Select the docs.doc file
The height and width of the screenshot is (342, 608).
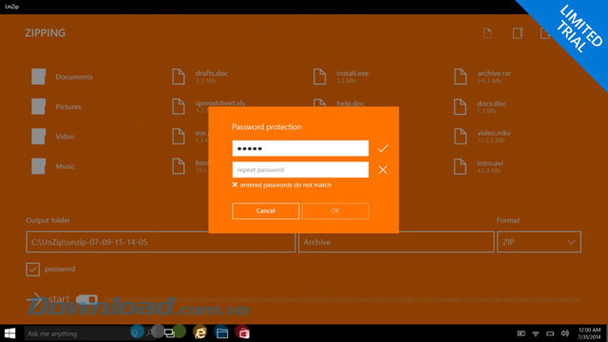coord(480,106)
